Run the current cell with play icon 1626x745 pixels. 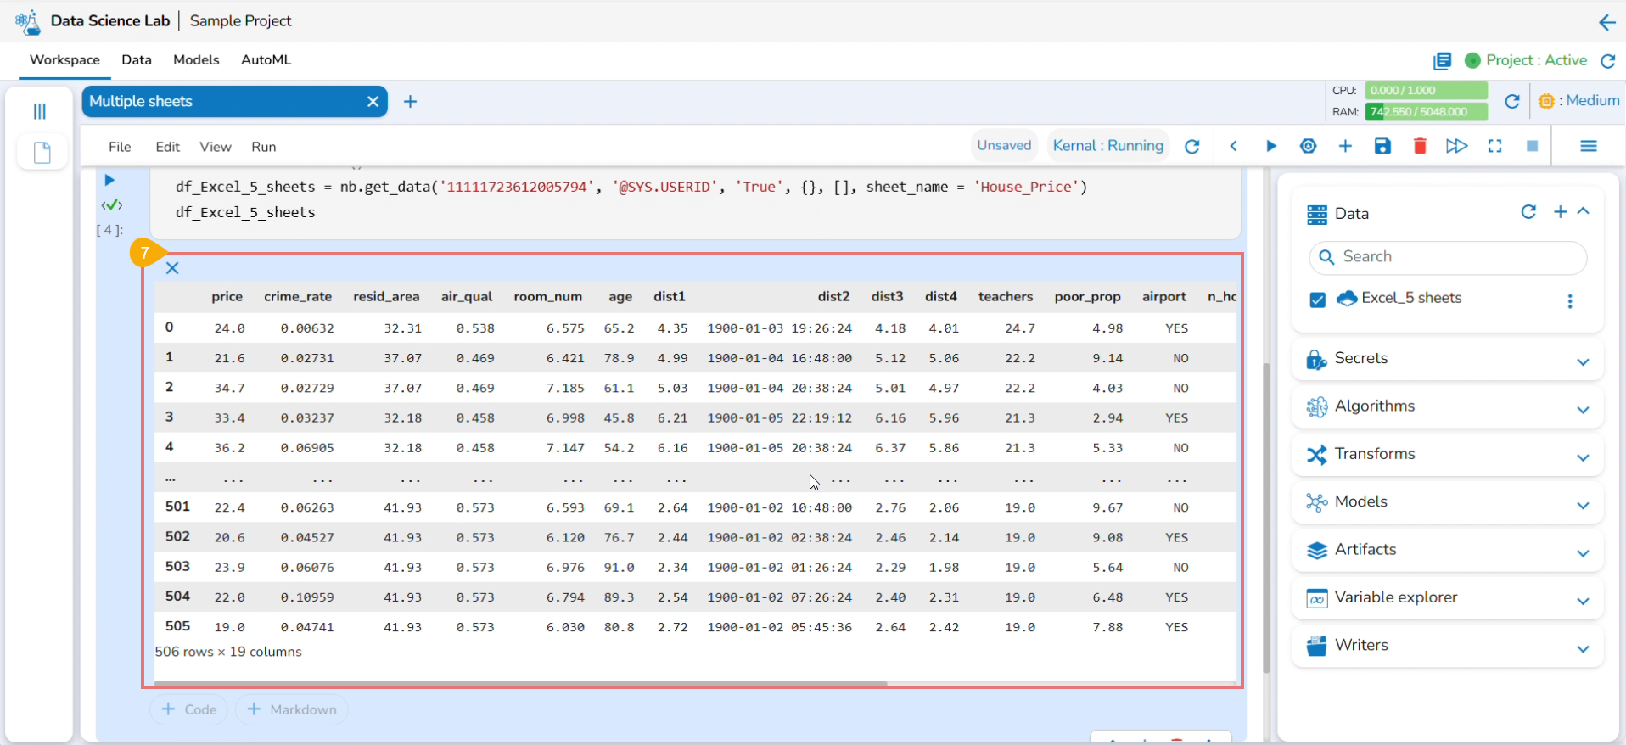pyautogui.click(x=1270, y=146)
